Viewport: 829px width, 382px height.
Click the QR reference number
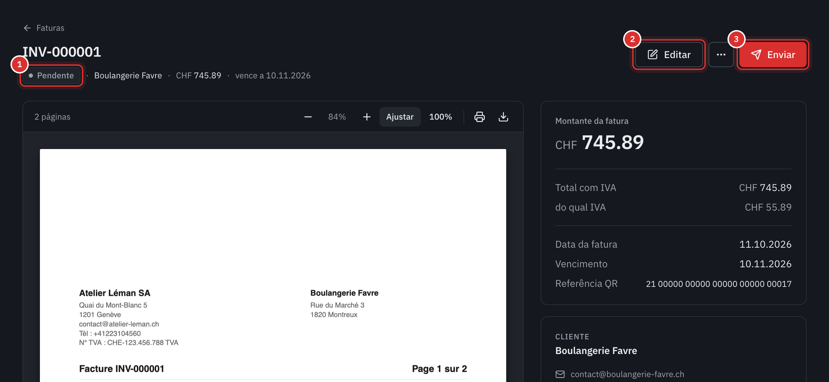pos(719,284)
